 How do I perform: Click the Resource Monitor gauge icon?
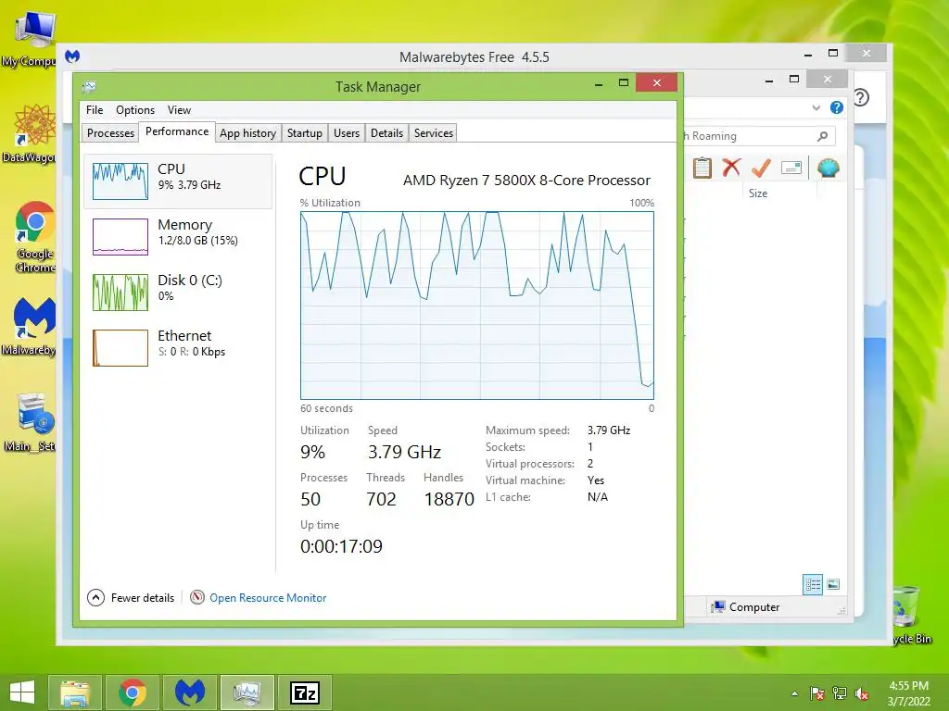click(197, 597)
